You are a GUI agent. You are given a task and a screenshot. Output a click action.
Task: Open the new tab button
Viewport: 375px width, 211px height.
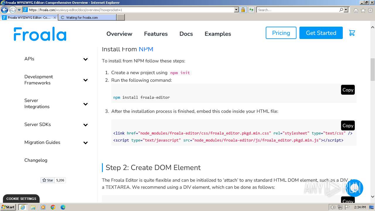click(x=121, y=18)
